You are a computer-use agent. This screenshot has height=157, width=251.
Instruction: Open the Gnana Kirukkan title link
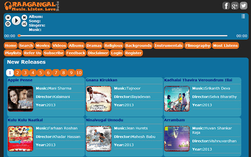[x=102, y=80]
